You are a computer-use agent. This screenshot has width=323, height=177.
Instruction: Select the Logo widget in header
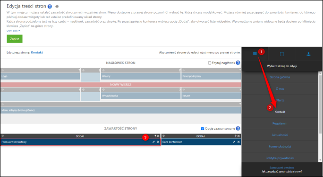point(41,76)
